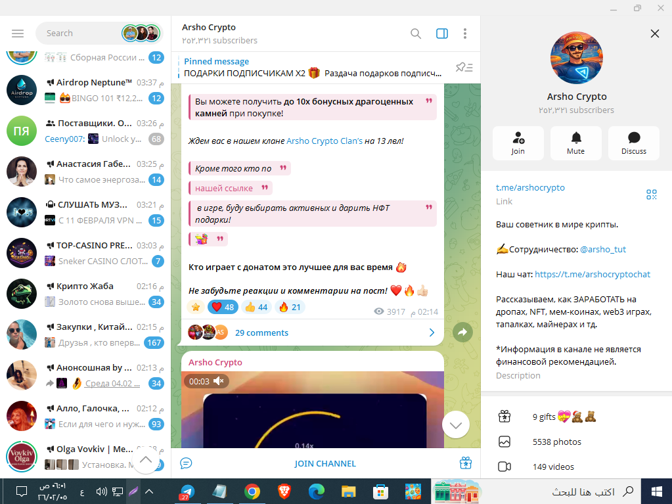The image size is (672, 504).
Task: Open the Discuss chat button
Action: (634, 143)
